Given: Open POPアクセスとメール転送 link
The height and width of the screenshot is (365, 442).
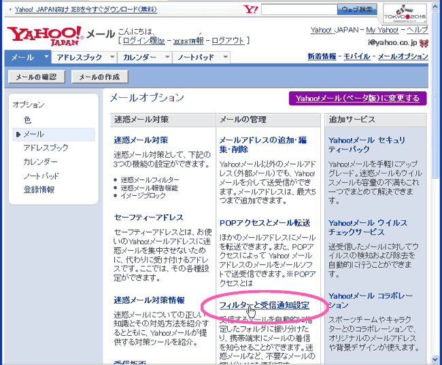Looking at the screenshot, I should tap(265, 223).
